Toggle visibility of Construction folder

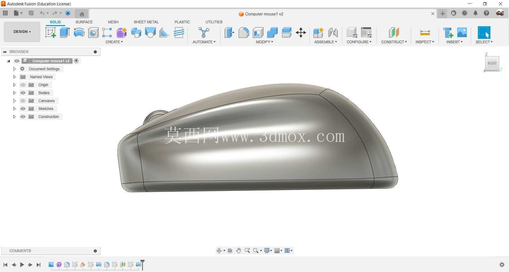23,117
